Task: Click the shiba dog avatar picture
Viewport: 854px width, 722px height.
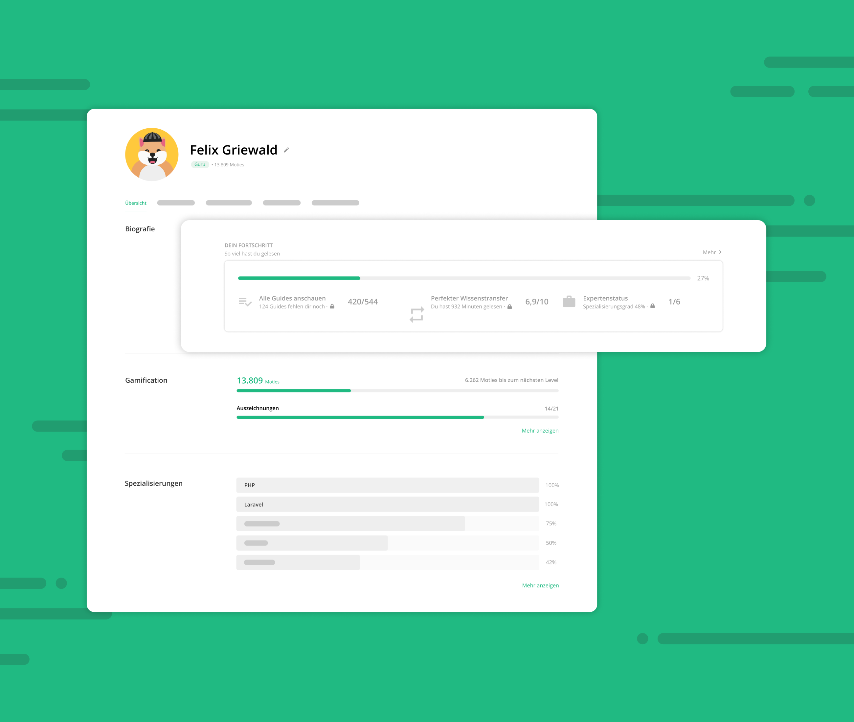Action: [152, 154]
